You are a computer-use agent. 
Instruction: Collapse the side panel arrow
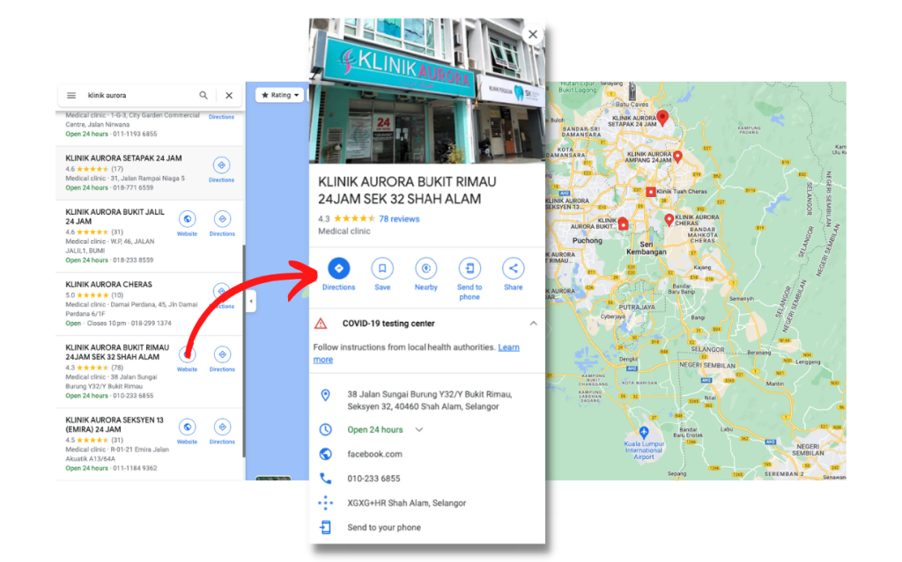[251, 301]
